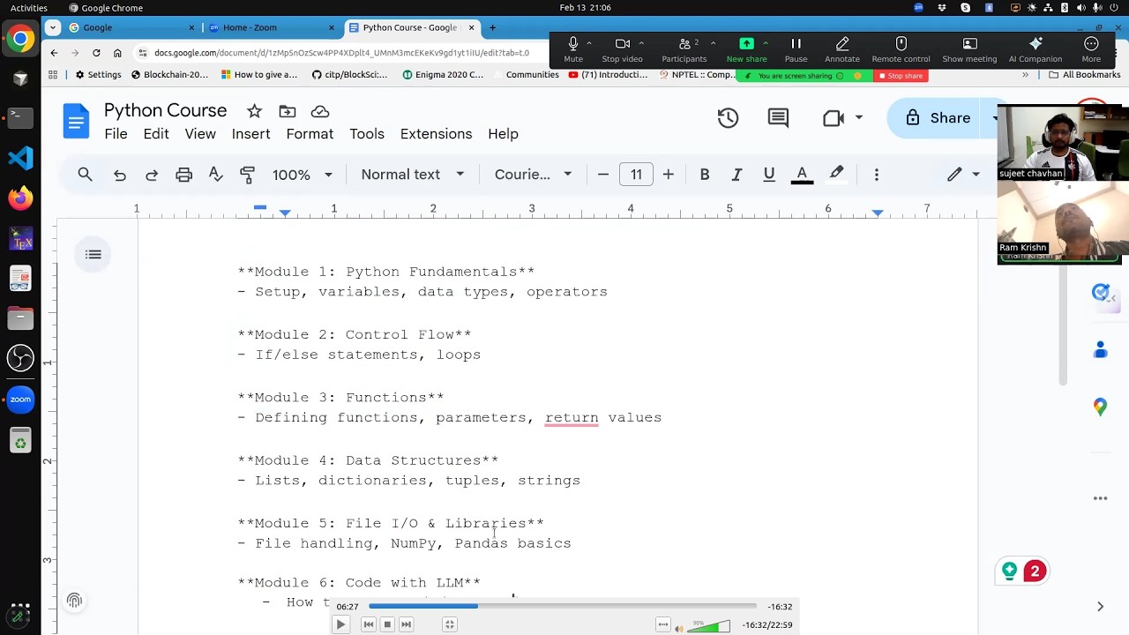Switch to the Home - Zoom tab
Viewport: 1129px width, 635px height.
(269, 27)
